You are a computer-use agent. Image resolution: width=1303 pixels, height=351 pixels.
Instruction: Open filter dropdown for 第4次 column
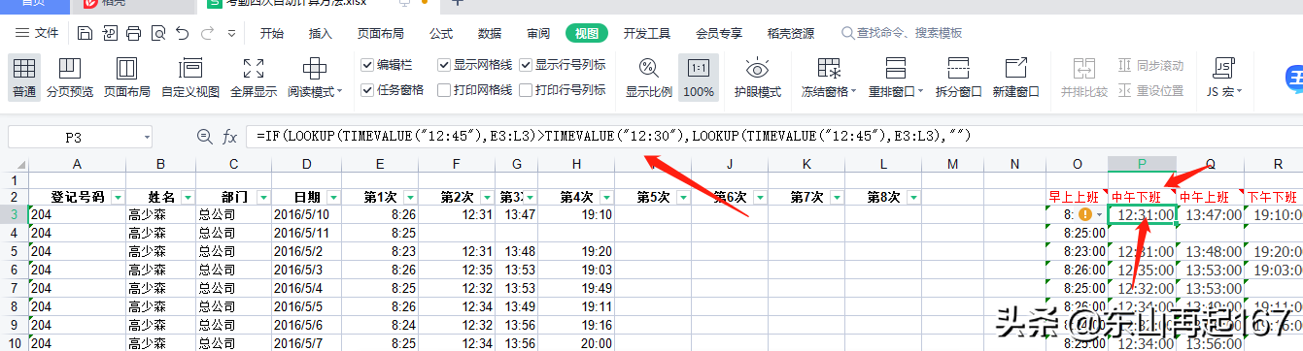point(606,197)
